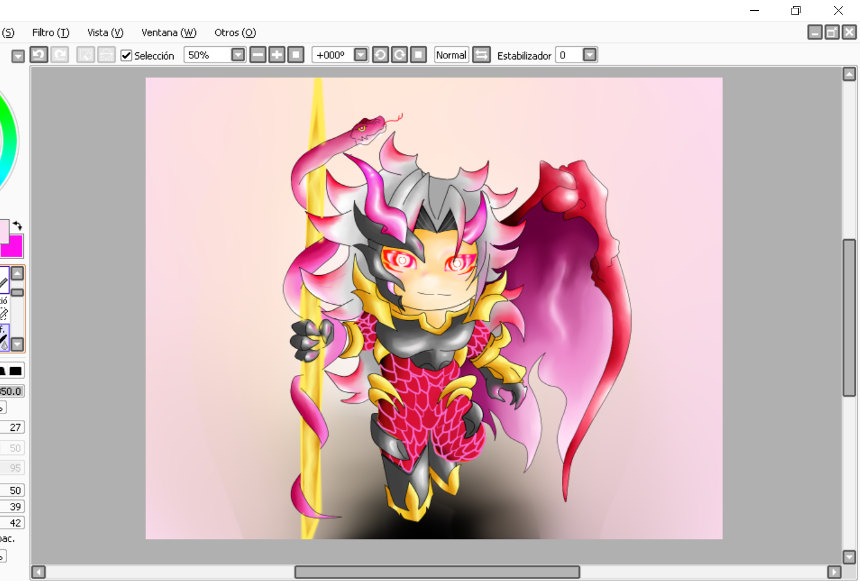Click on the color wheel hue ring
Screen dimensions: 860x581
coord(9,141)
